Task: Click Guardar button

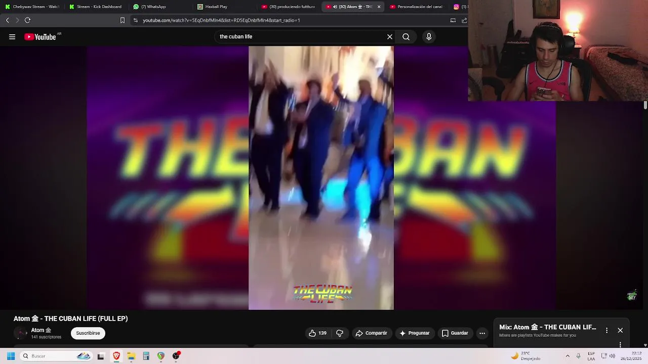Action: pos(455,333)
